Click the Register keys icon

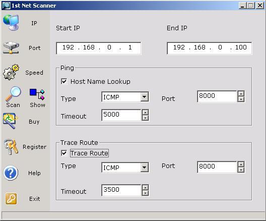point(11,147)
